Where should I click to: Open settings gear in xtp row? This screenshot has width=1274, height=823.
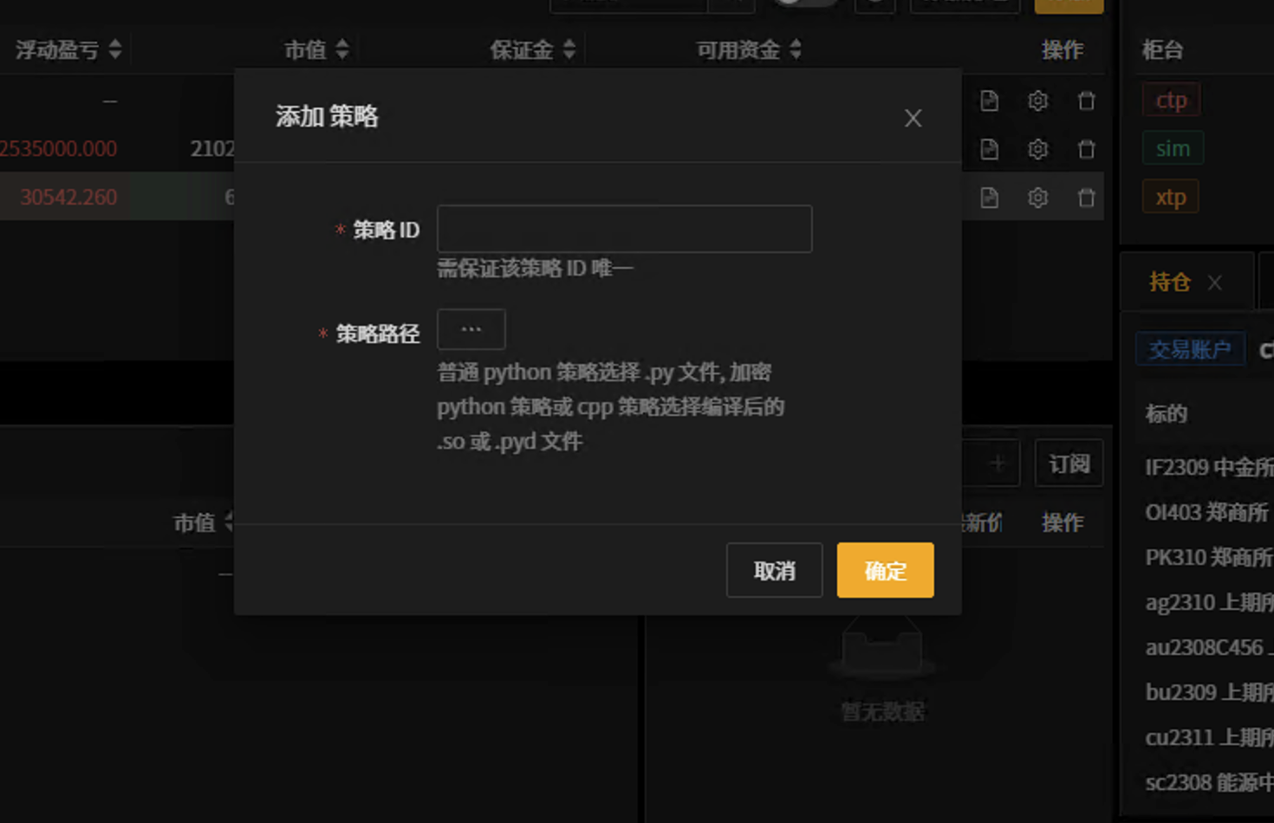[x=1037, y=198]
